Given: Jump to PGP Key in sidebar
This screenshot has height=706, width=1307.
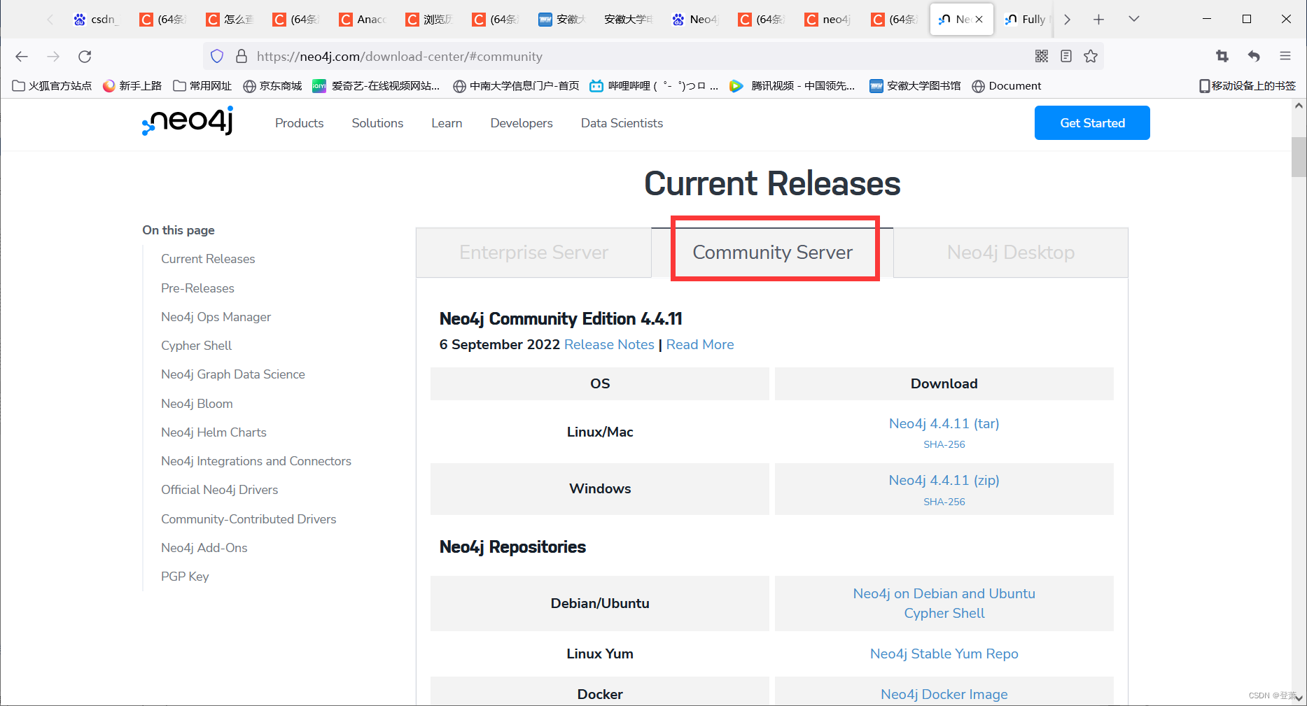Looking at the screenshot, I should tap(185, 577).
